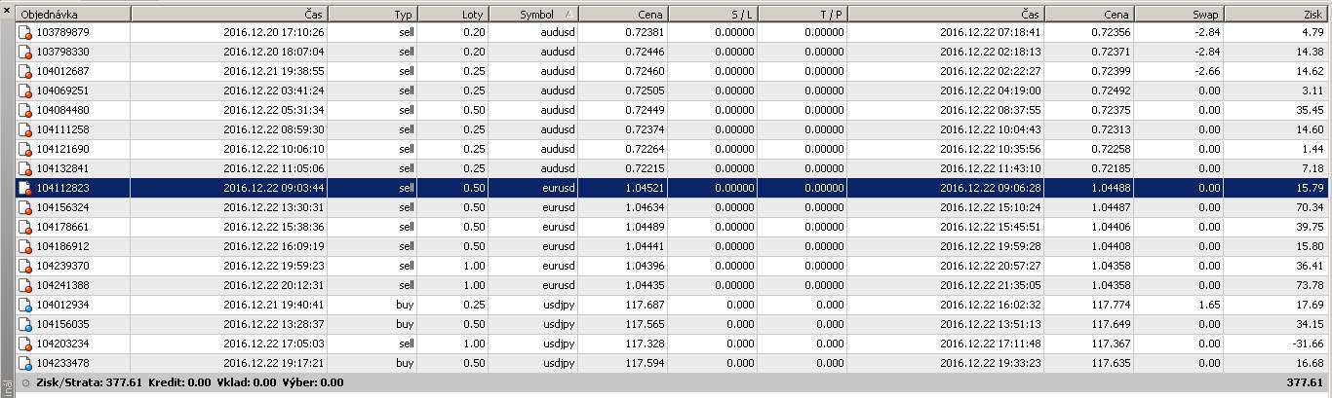This screenshot has height=398, width=1332.
Task: Click close price 1.04488
Action: [1111, 188]
